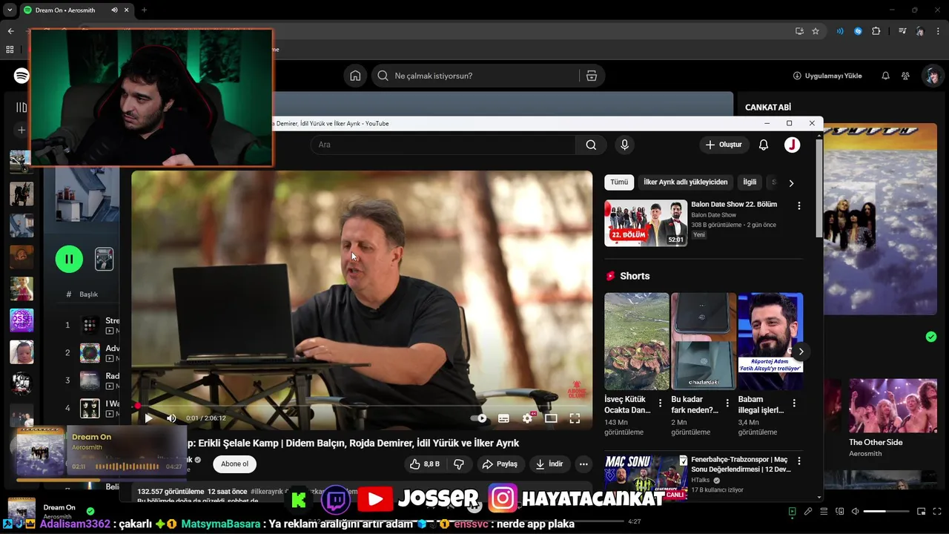Start YouTube voice search microphone

(624, 145)
